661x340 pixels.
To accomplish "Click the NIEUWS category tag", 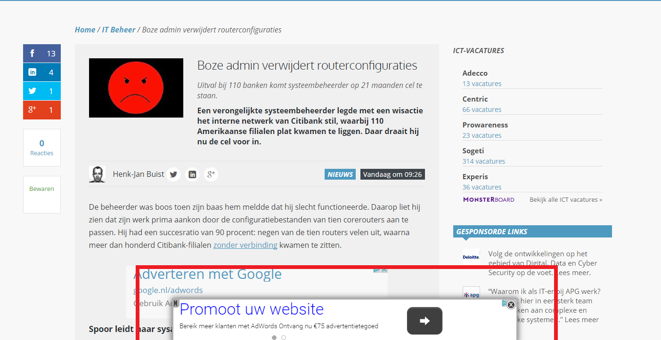I will pos(340,174).
